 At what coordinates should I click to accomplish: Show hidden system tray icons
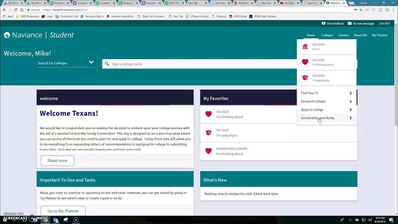(350, 220)
